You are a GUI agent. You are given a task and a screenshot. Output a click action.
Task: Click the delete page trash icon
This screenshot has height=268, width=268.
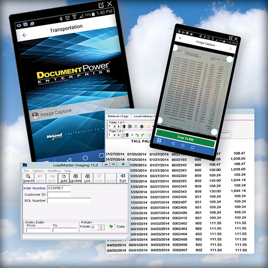pos(127,135)
